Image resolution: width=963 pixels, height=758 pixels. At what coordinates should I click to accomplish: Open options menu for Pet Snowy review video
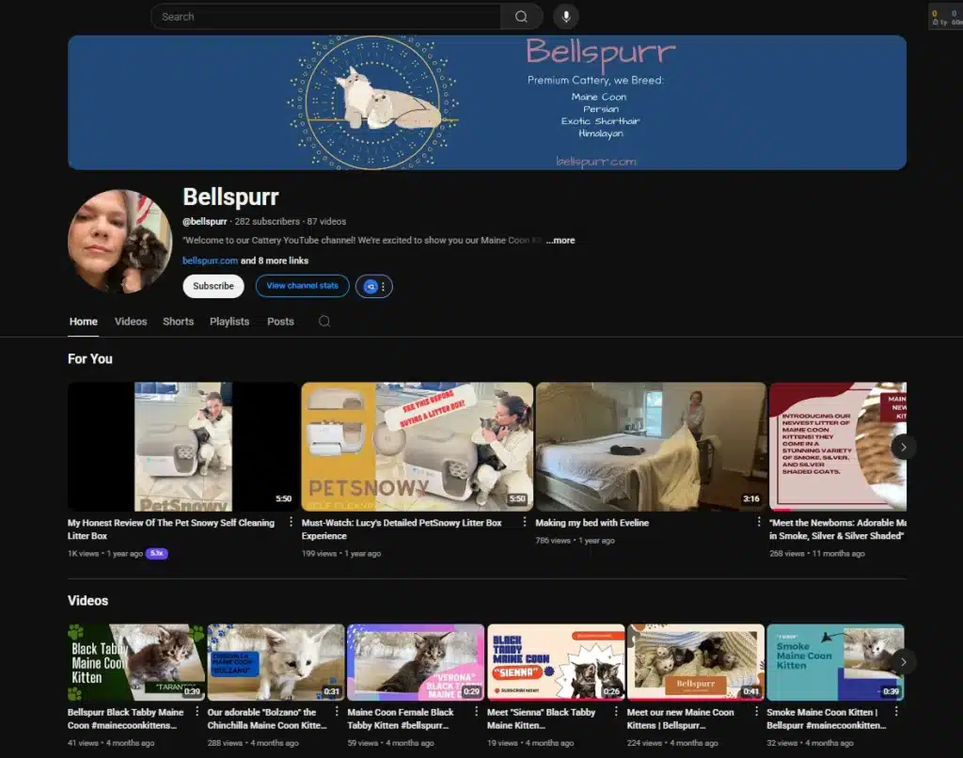(291, 522)
